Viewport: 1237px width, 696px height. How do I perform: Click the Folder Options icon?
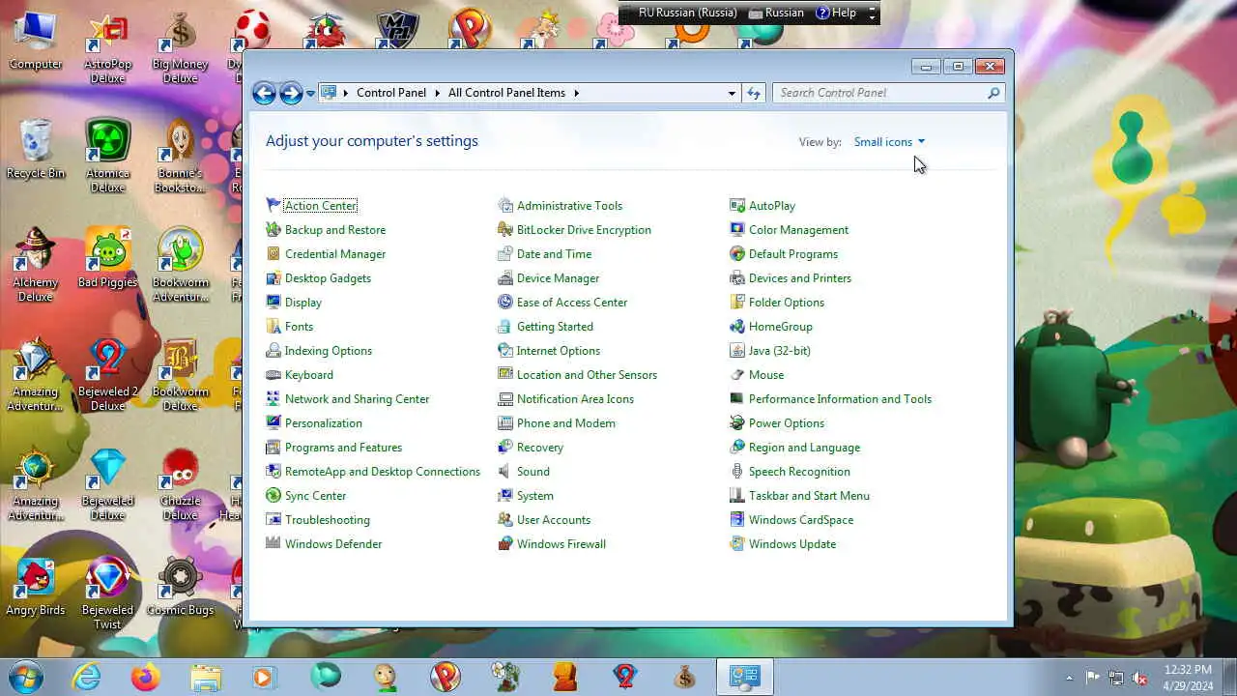tap(737, 302)
